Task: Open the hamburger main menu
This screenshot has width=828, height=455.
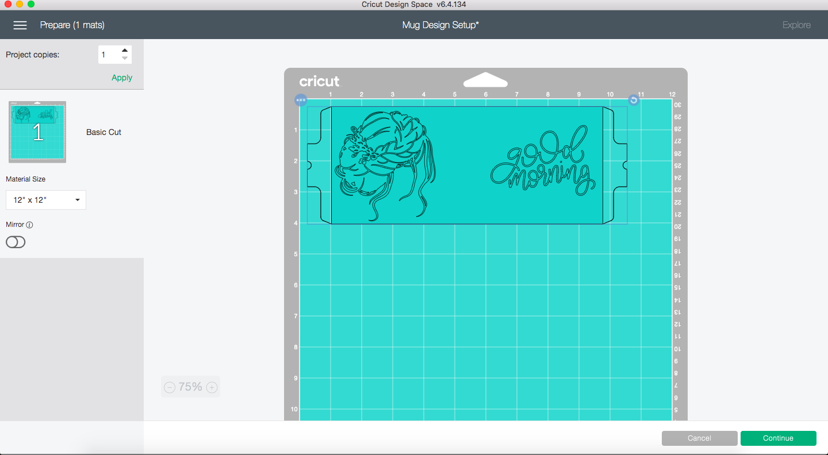Action: (20, 25)
